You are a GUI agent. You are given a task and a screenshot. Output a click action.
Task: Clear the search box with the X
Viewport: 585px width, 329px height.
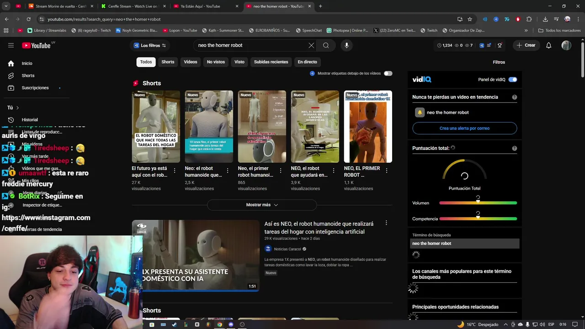(311, 45)
